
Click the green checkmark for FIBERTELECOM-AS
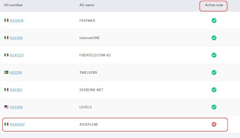pos(214,55)
